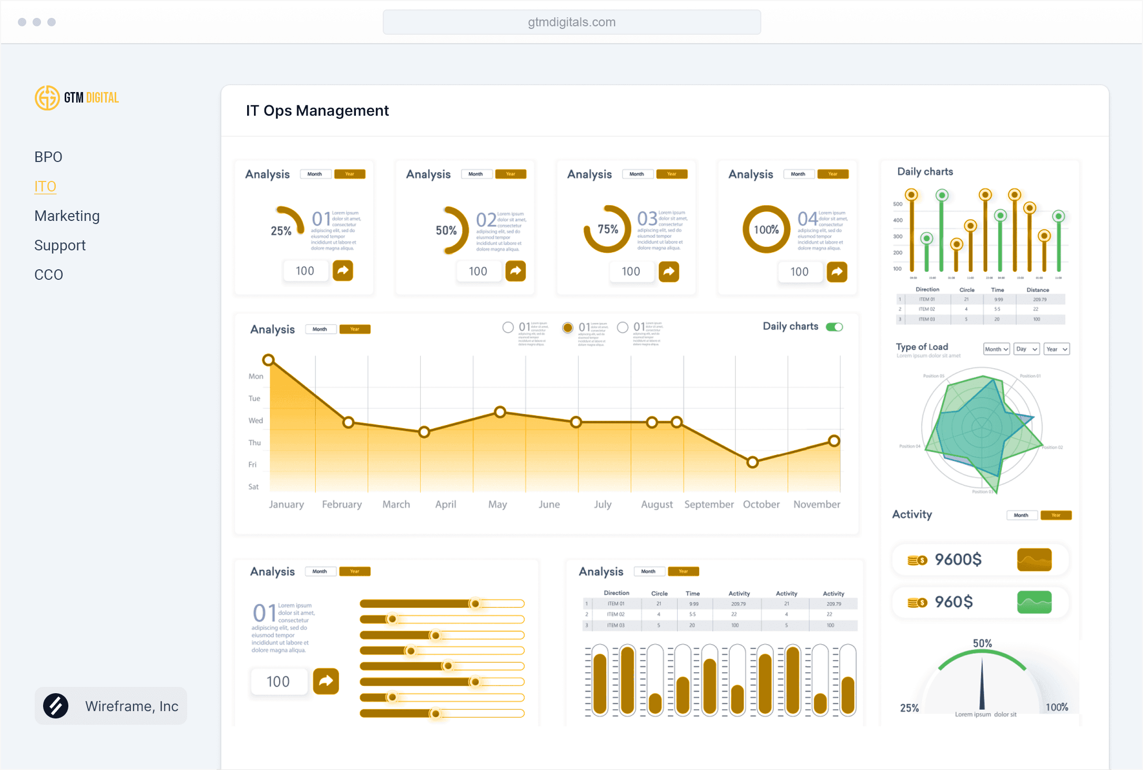Click the top slider handle in the bar list
The image size is (1143, 770).
[475, 603]
